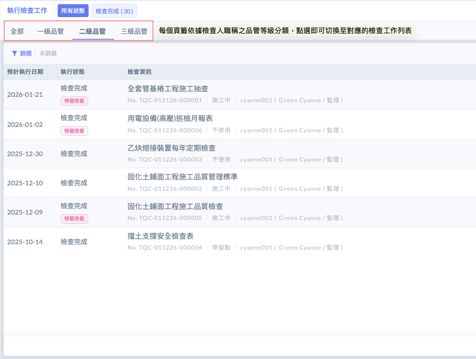Click the funnel filter icon
The image size is (476, 359).
coord(14,53)
